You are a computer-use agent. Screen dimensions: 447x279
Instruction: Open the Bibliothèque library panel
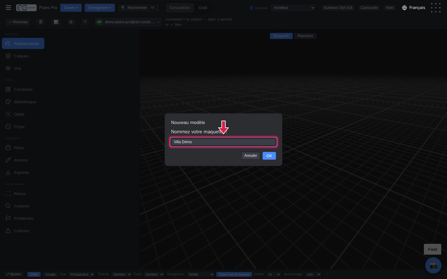click(23, 102)
